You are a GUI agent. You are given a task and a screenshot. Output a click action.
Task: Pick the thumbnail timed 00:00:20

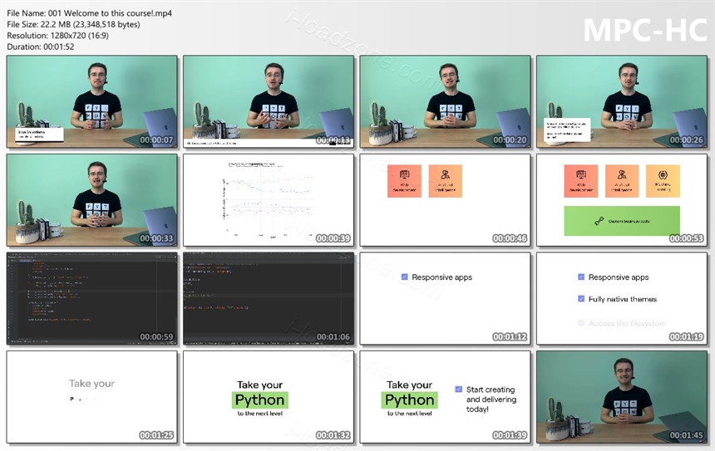pyautogui.click(x=445, y=101)
